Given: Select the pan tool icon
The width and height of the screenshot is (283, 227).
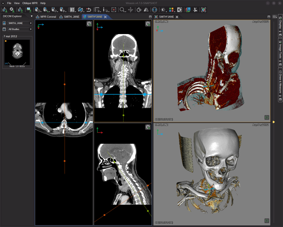Looking at the screenshot, I should pos(131,10).
